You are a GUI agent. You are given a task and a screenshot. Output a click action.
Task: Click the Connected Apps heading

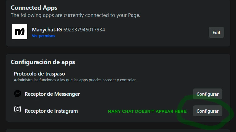tap(34, 8)
